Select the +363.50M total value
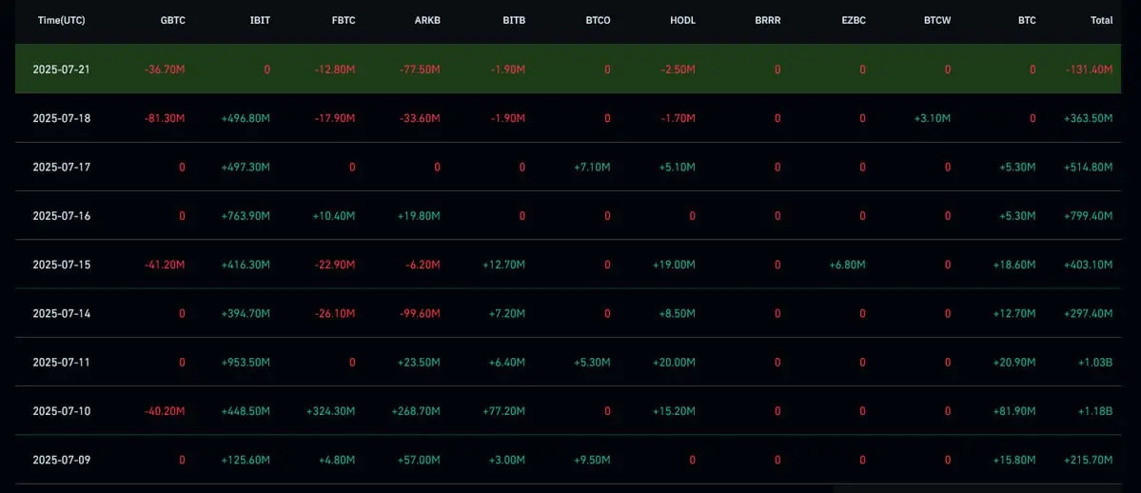Viewport: 1141px width, 493px height. click(x=1088, y=118)
